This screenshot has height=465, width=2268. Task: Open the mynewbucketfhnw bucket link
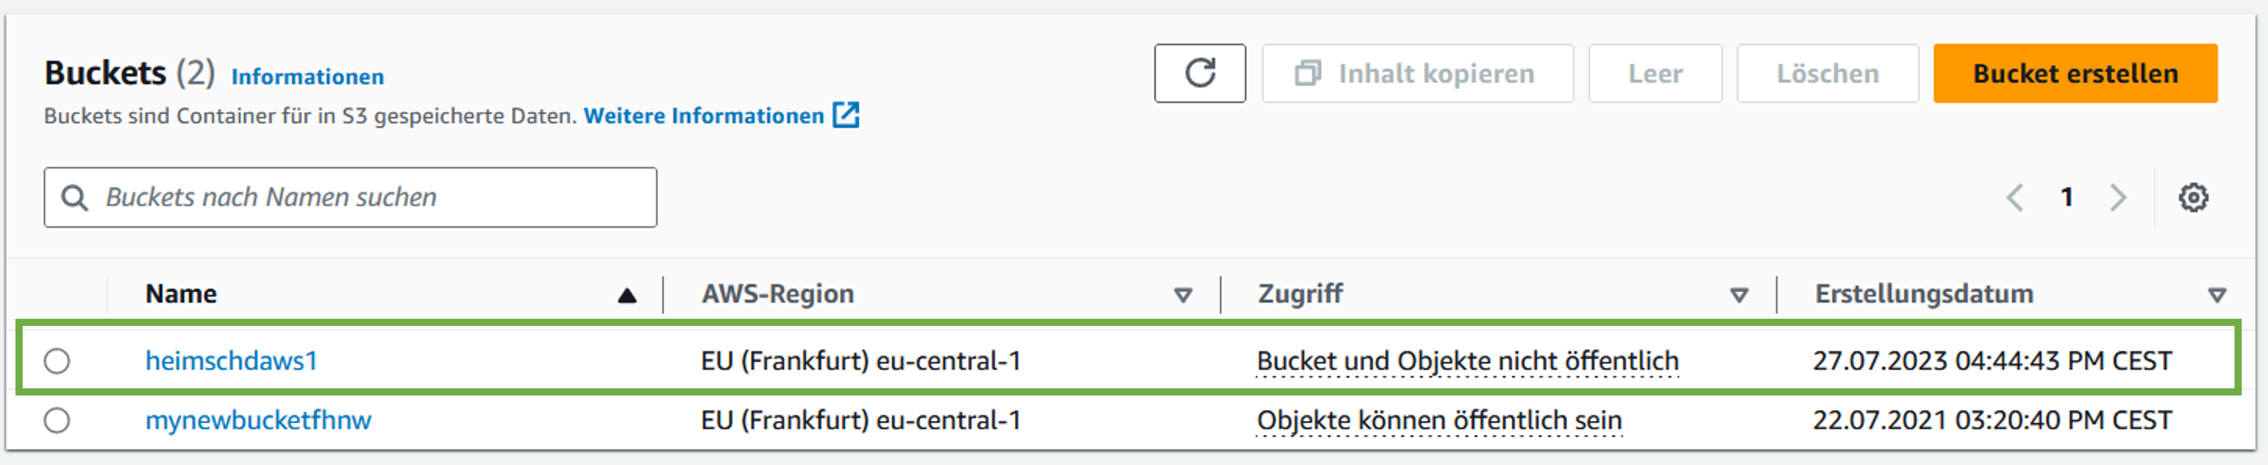258,421
